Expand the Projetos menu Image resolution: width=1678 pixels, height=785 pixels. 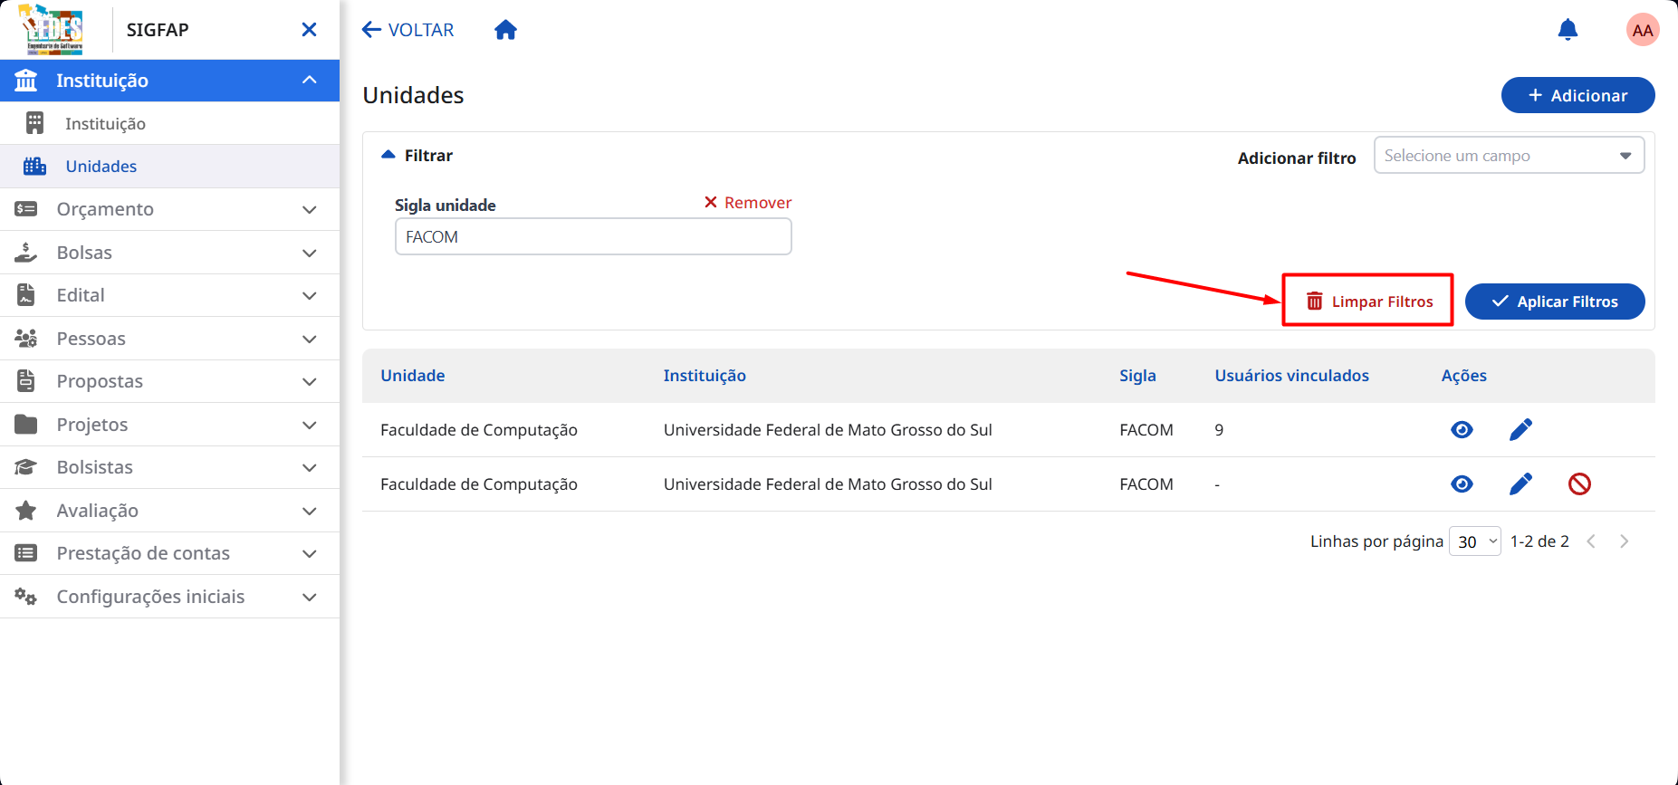pos(169,425)
